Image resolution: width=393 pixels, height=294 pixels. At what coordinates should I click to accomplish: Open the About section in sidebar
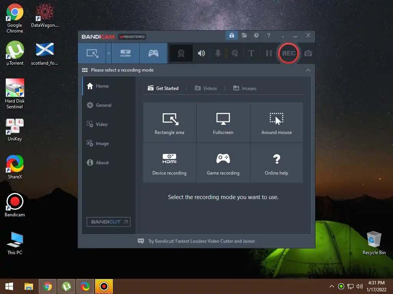(109, 162)
